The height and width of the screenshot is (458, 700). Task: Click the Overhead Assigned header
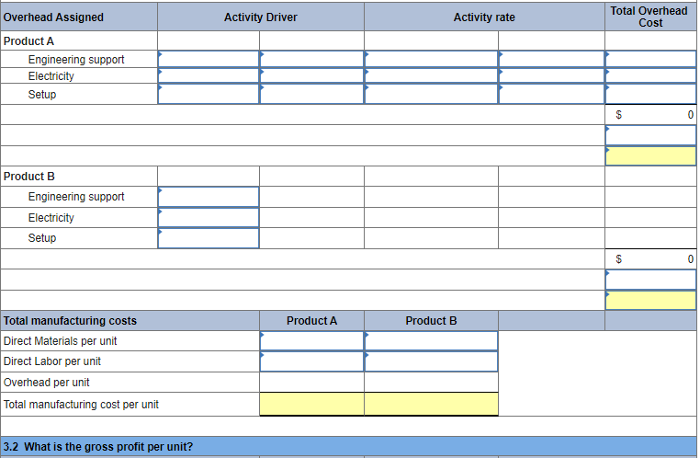pos(53,17)
